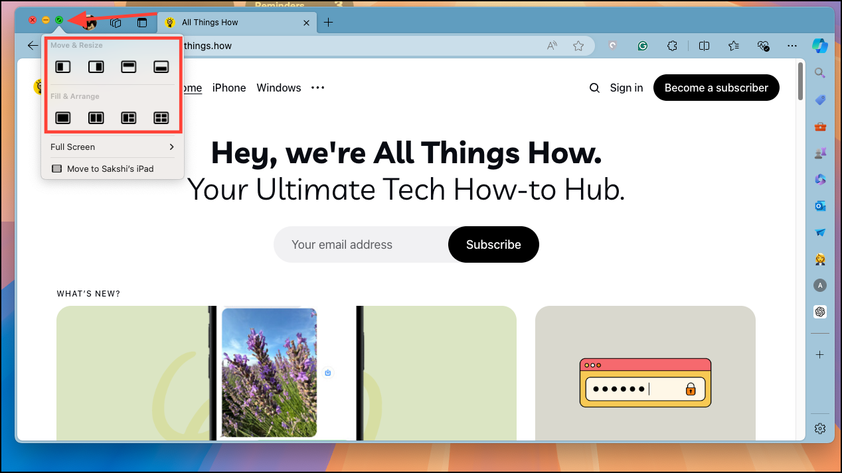Screen dimensions: 842x473
Task: Go back with browser back arrow
Action: pyautogui.click(x=33, y=45)
